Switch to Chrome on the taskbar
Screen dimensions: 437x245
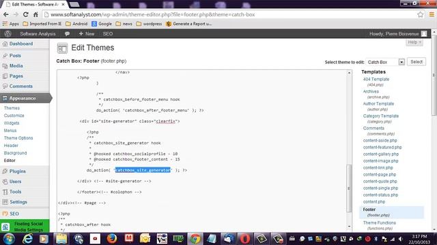point(195,239)
